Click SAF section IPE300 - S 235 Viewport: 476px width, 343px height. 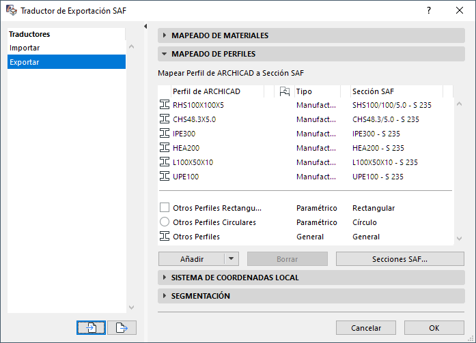(x=376, y=134)
